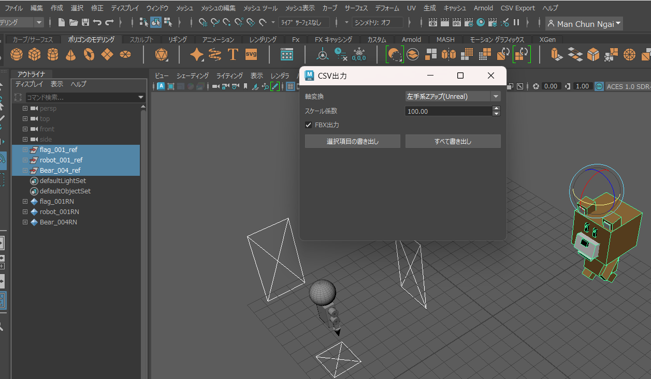Click the スケール係数 value field

pyautogui.click(x=447, y=111)
